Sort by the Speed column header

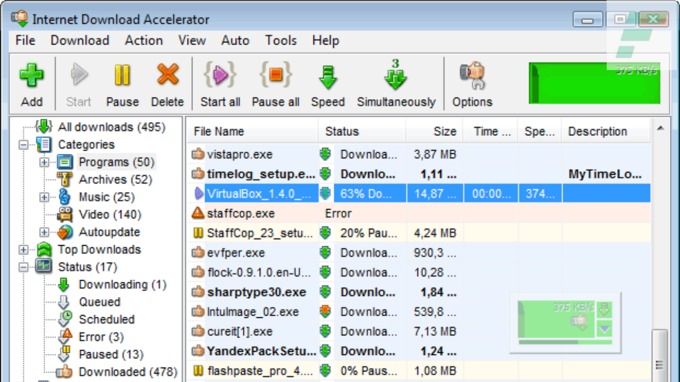coord(540,132)
